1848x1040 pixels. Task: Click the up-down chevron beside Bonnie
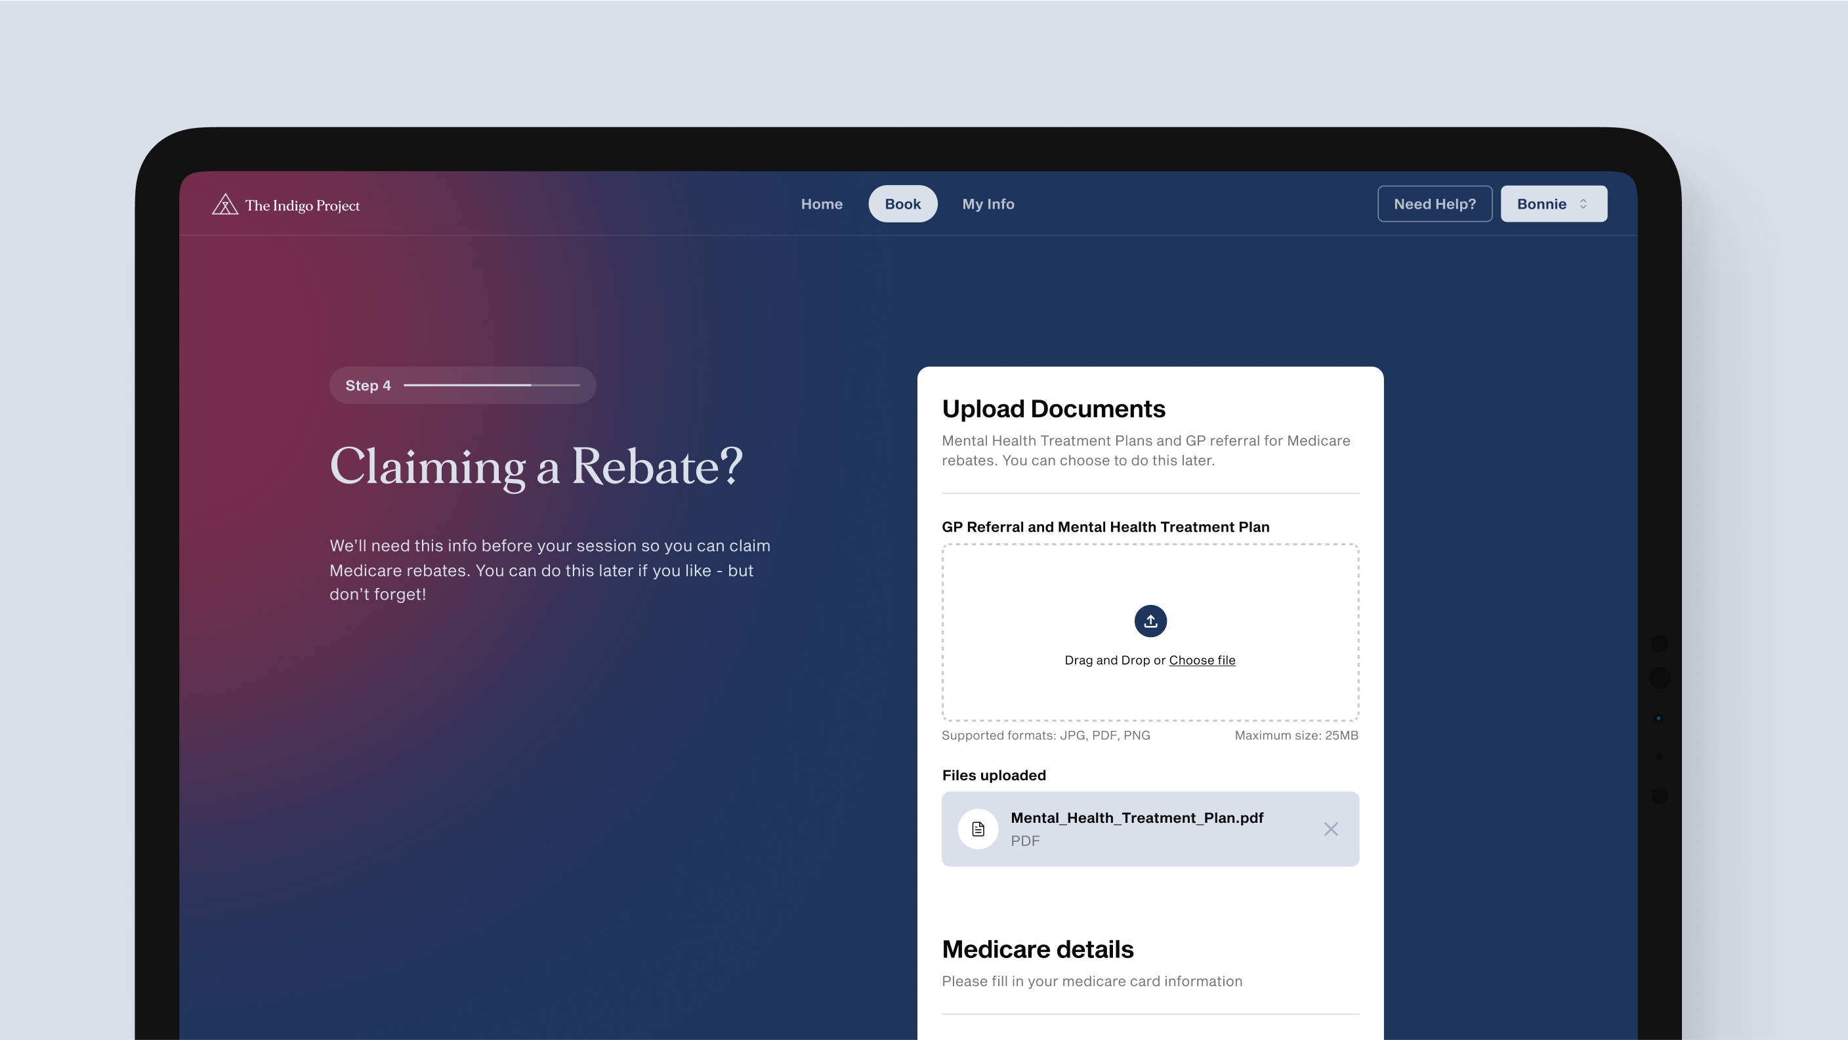pyautogui.click(x=1584, y=205)
